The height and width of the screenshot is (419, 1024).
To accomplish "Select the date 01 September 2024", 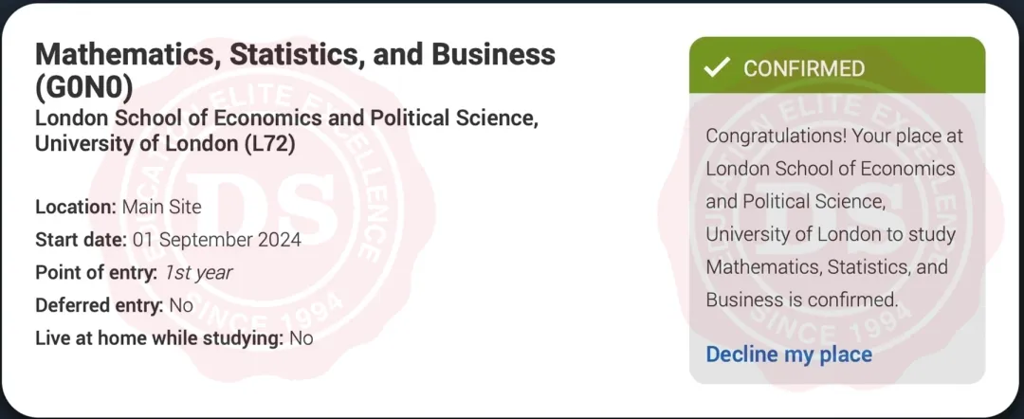I will 217,240.
